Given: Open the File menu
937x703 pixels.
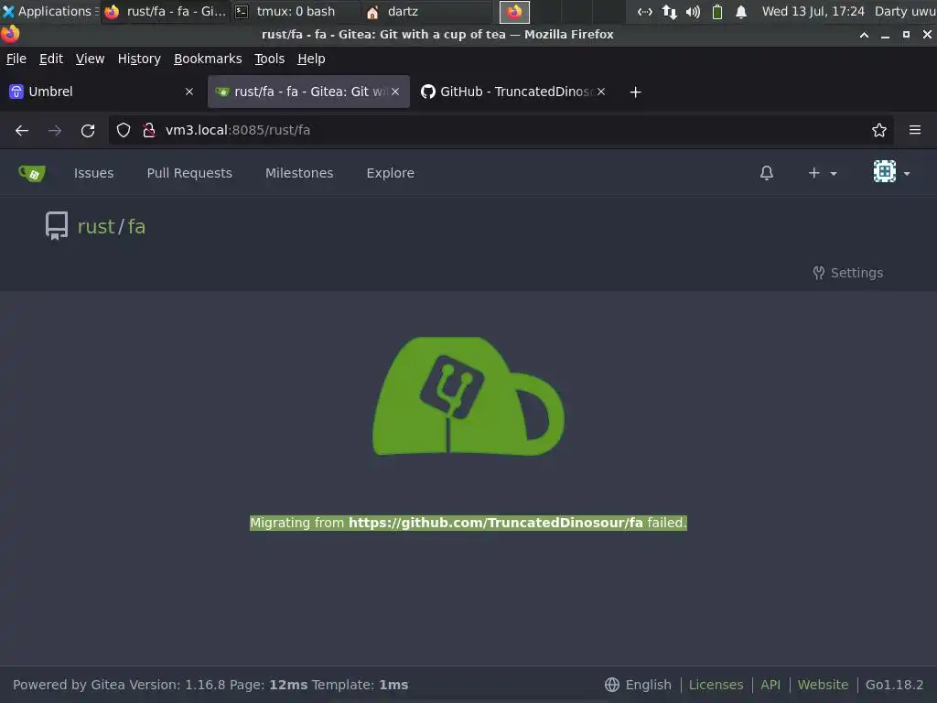Looking at the screenshot, I should coord(16,59).
